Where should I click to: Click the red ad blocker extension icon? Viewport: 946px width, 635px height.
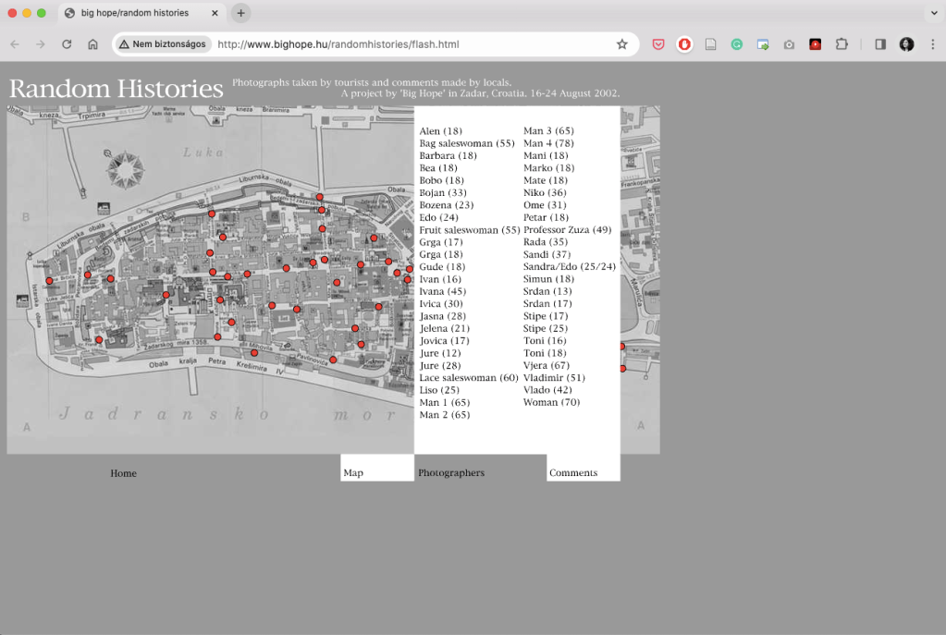684,44
